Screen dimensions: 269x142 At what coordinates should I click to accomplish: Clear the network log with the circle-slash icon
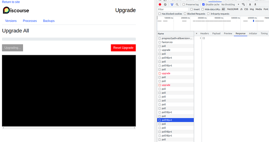coord(165,4)
